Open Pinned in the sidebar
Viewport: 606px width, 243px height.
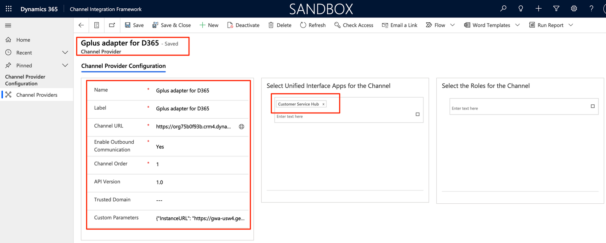tap(24, 65)
